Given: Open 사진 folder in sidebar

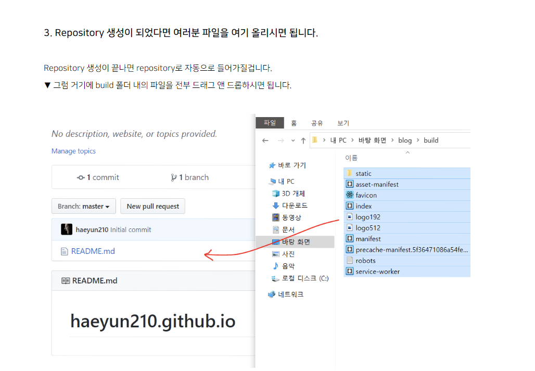Looking at the screenshot, I should tap(284, 254).
